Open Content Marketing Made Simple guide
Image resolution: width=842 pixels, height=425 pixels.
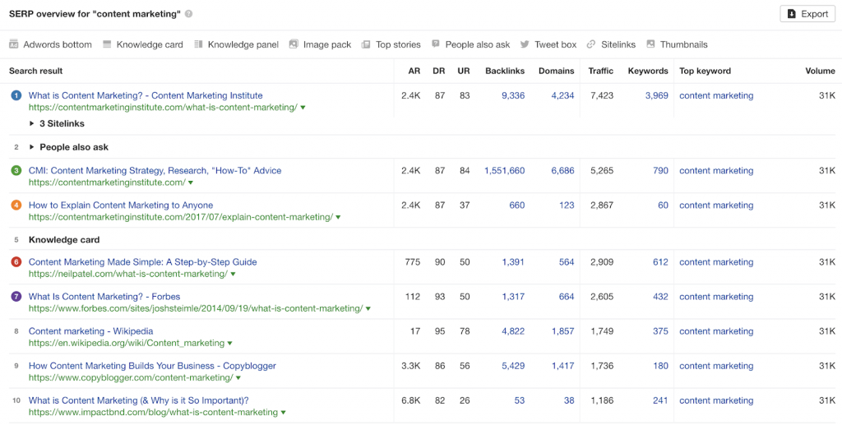pyautogui.click(x=143, y=262)
